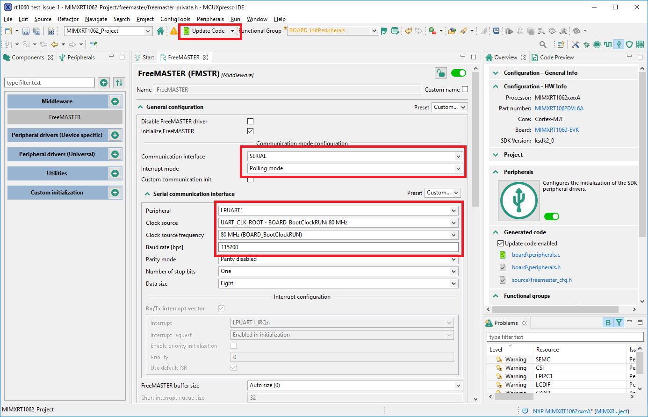Enable the Custom name checkbox
The height and width of the screenshot is (417, 648).
pos(465,89)
